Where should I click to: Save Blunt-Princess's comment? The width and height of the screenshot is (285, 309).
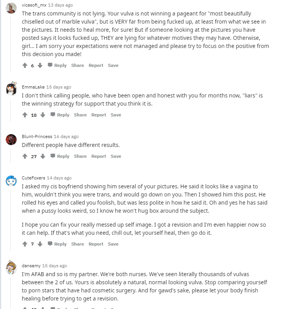[116, 157]
